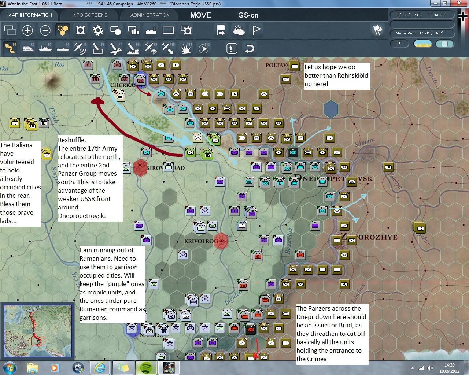
Task: Select F6 bomb unit mode icon
Action: click(x=98, y=48)
